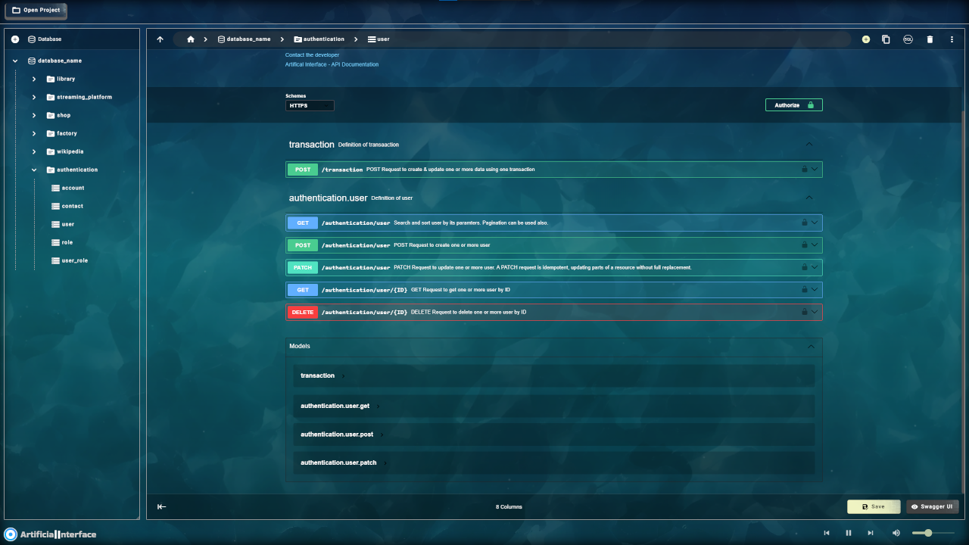Select the account table in tree
This screenshot has height=545, width=969.
[x=68, y=188]
